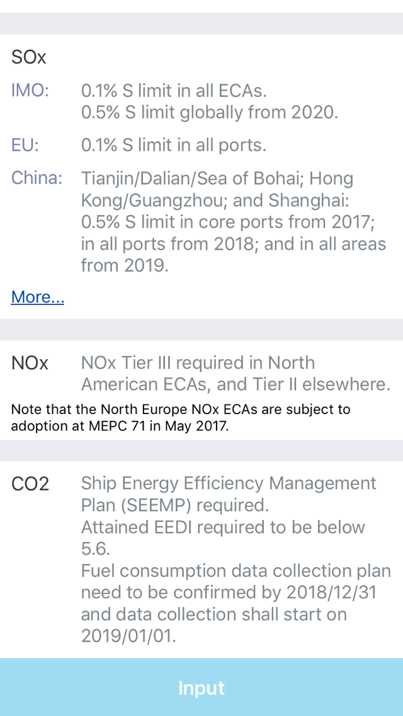The width and height of the screenshot is (403, 716).
Task: Select the CO2 section heading
Action: coord(30,483)
